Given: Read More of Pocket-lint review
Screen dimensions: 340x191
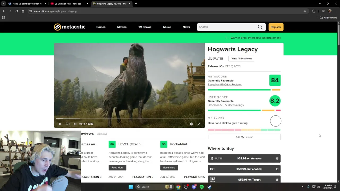Looking at the screenshot, I should click(169, 168).
